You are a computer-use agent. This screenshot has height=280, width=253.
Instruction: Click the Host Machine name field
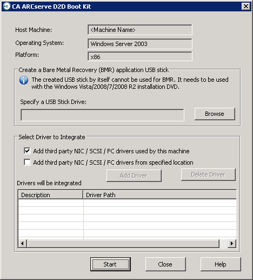(x=140, y=30)
